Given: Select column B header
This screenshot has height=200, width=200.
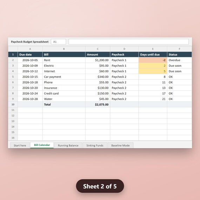Looking at the screenshot, I should click(64, 49).
